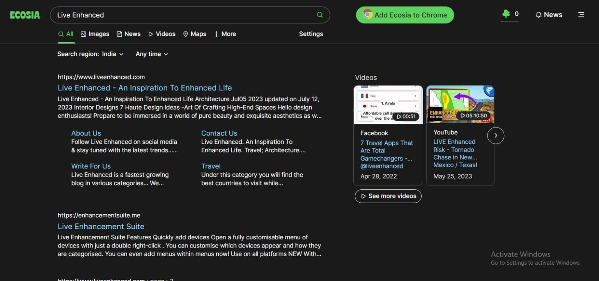The image size is (599, 281).
Task: Click the Chrome icon in the green button
Action: tap(367, 15)
